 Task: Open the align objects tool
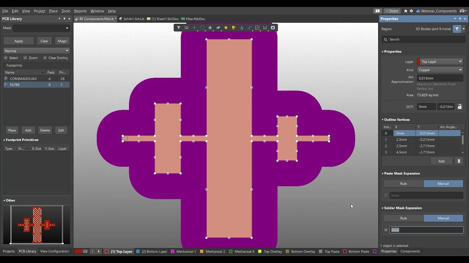coord(210,28)
